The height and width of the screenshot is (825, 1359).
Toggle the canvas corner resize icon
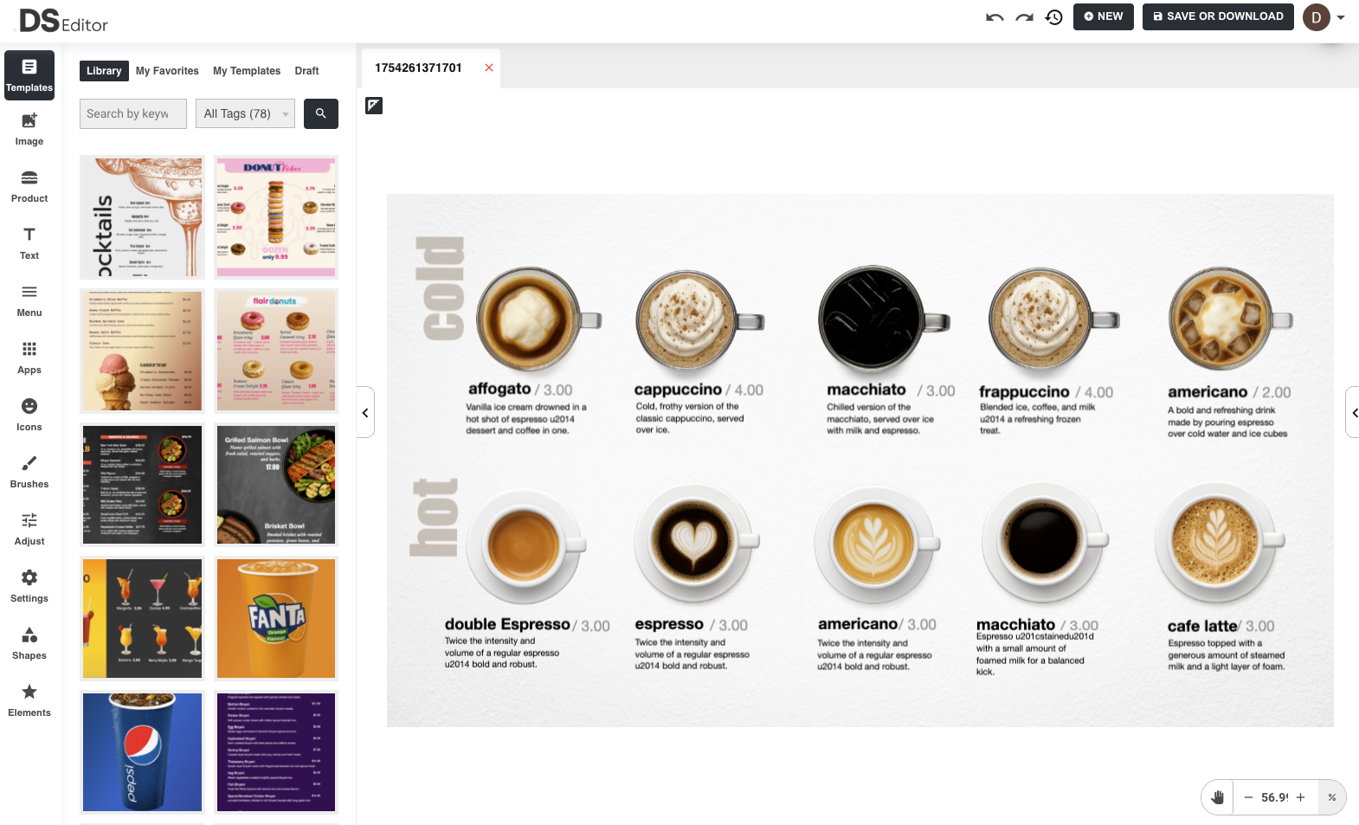(x=374, y=106)
